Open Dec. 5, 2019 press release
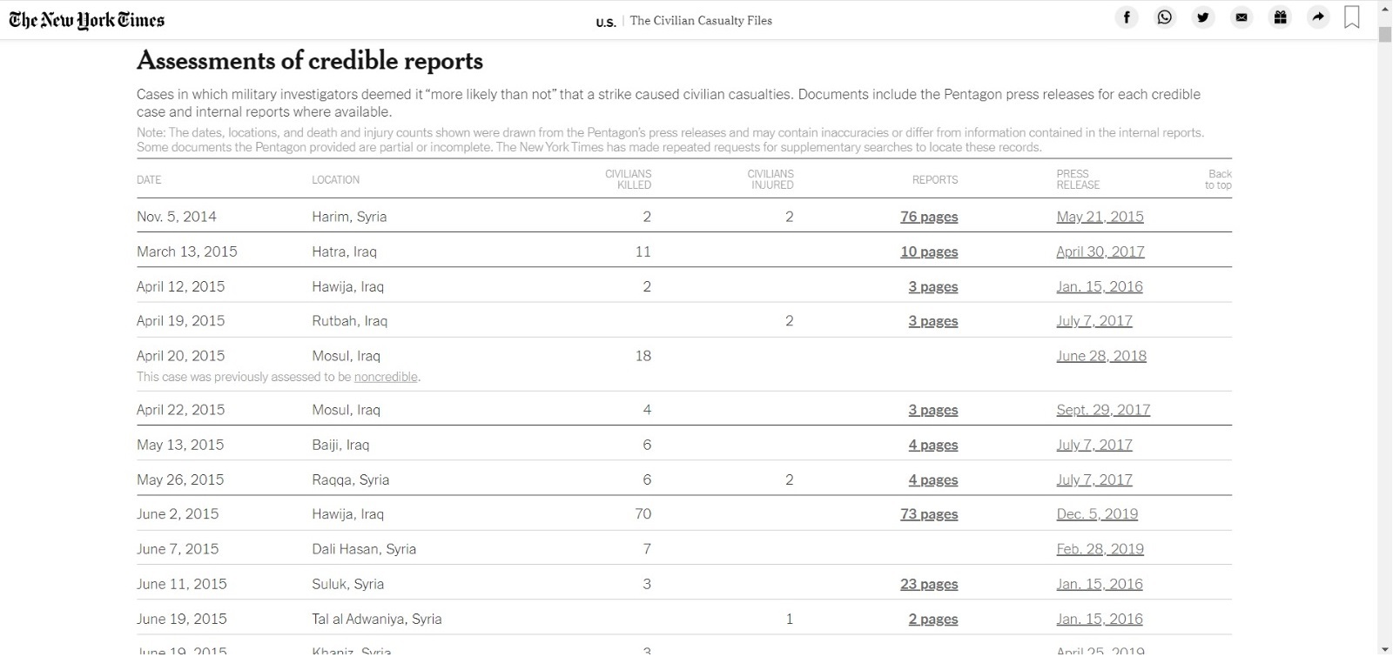The width and height of the screenshot is (1393, 657). click(x=1097, y=514)
